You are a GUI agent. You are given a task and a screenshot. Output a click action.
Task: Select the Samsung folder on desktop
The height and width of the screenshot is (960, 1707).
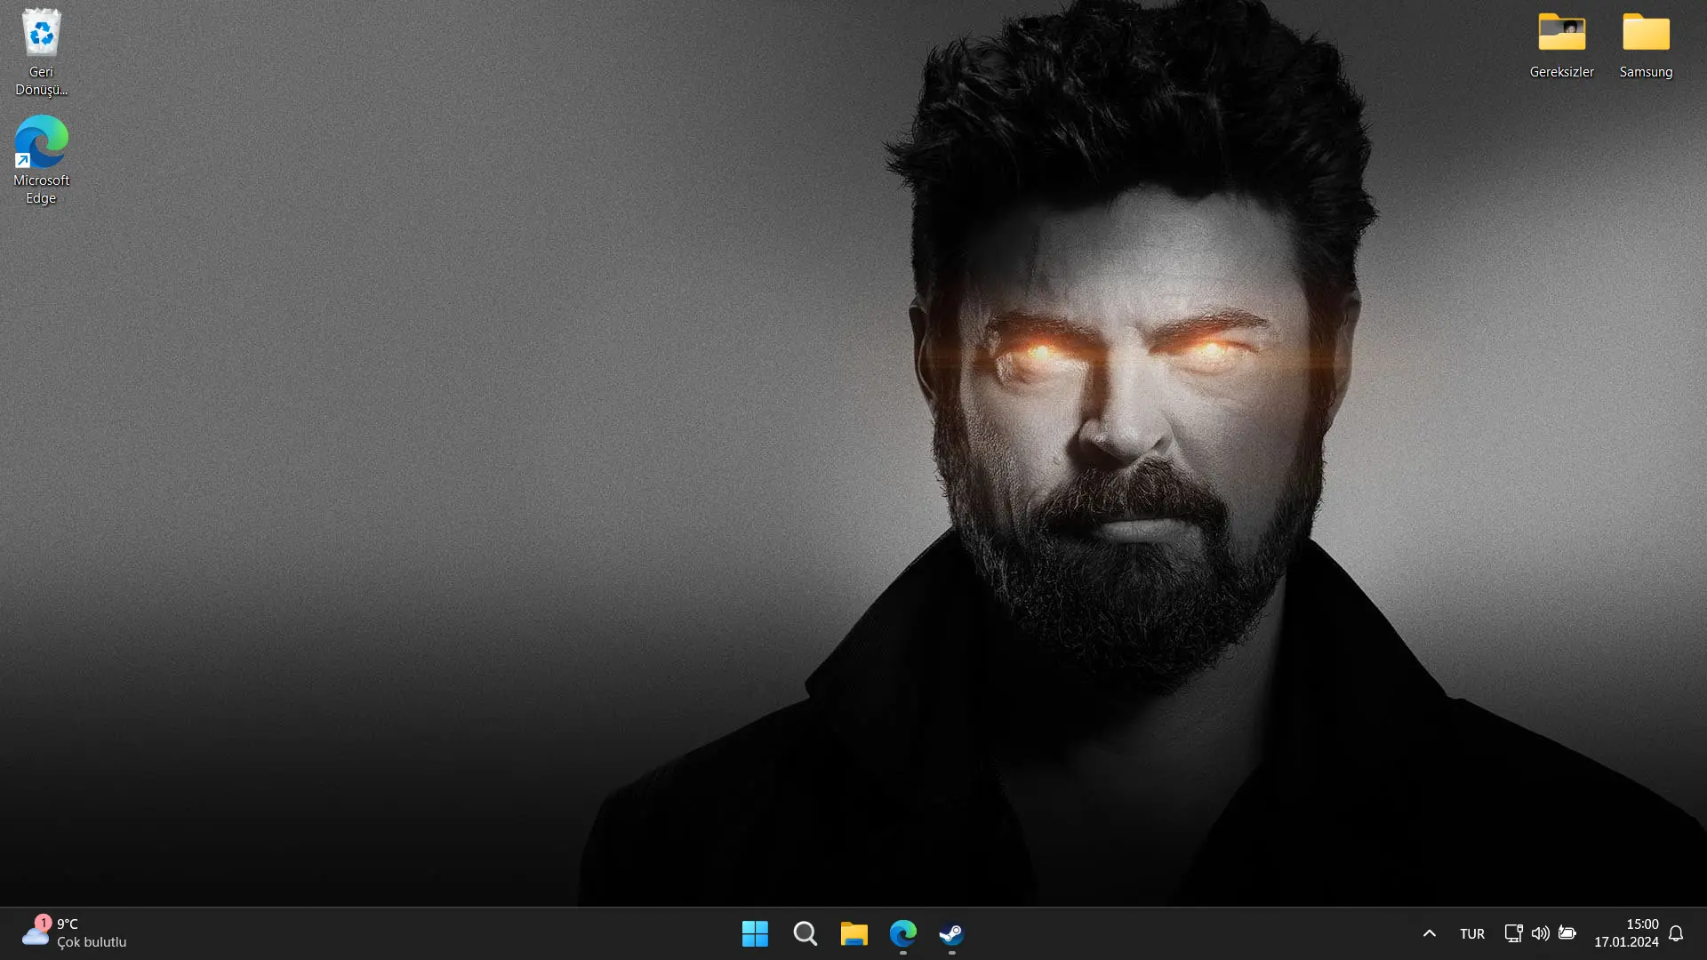[x=1646, y=45]
